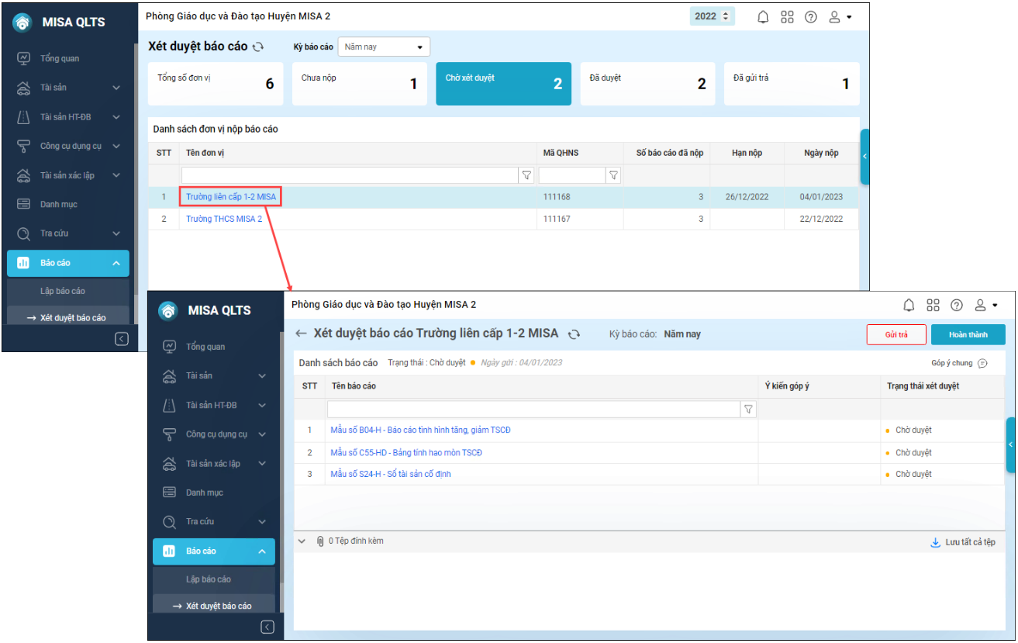Expand Tài sản HT-ĐB chevron in front window
Image resolution: width=1018 pixels, height=643 pixels.
coord(262,405)
